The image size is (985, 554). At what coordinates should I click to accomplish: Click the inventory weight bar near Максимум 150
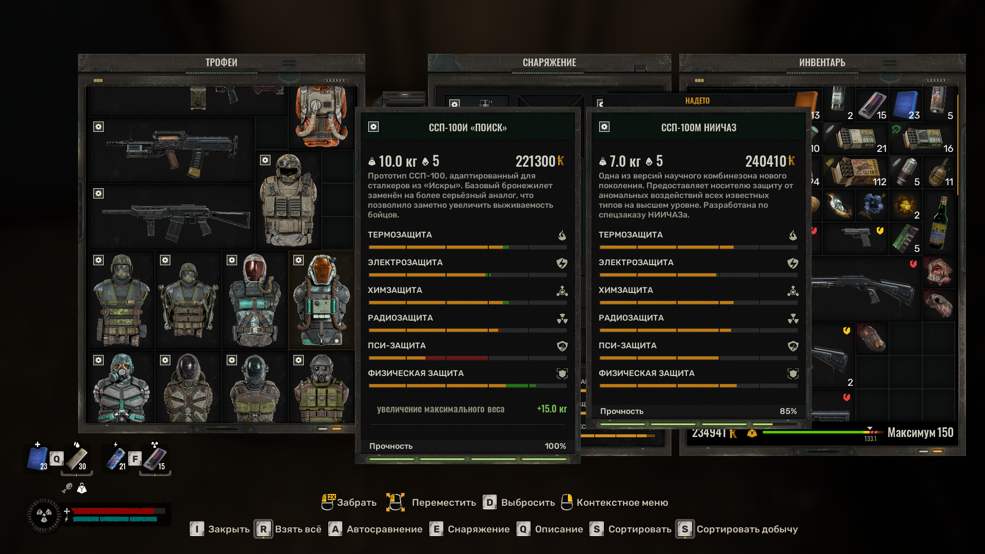point(822,432)
